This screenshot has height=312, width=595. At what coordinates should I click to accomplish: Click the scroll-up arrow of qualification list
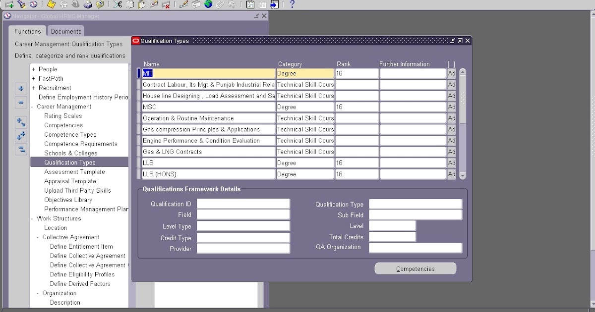pos(463,72)
